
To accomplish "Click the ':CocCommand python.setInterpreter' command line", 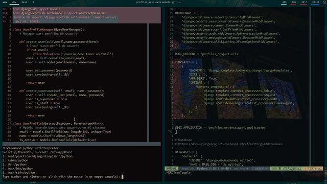I will click(31, 148).
